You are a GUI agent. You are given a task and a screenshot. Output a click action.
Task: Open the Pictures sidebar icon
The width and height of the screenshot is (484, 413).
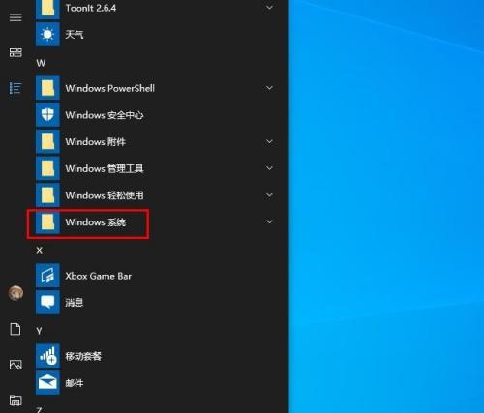point(15,365)
